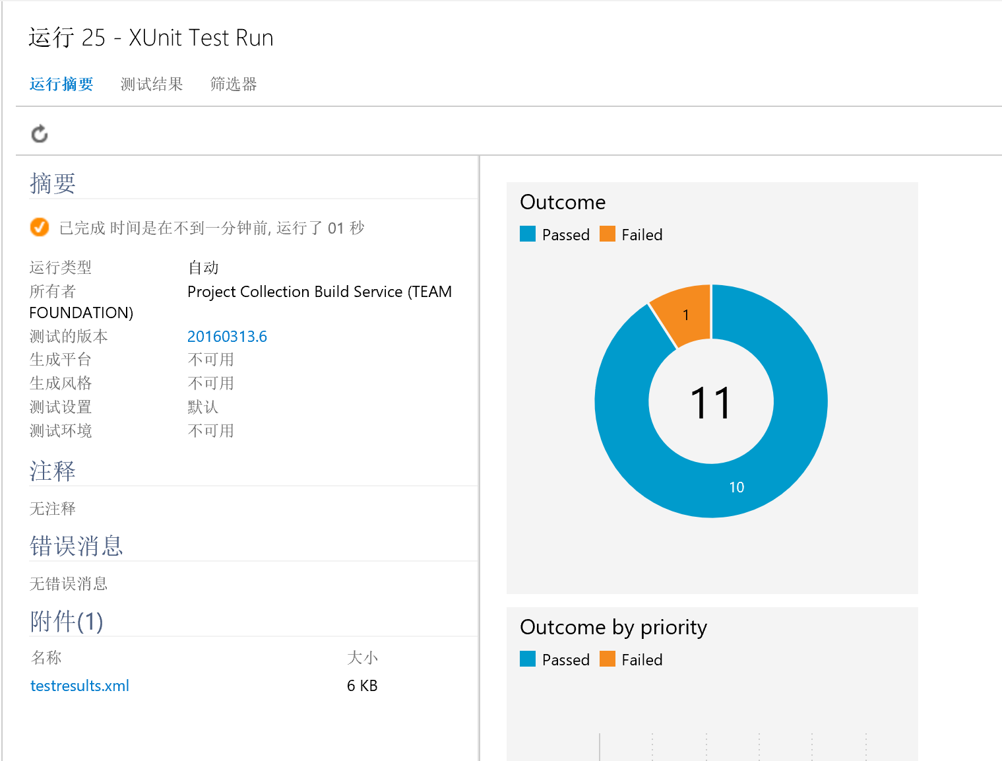Click the refresh icon in the toolbar
This screenshot has width=1002, height=761.
coord(40,133)
